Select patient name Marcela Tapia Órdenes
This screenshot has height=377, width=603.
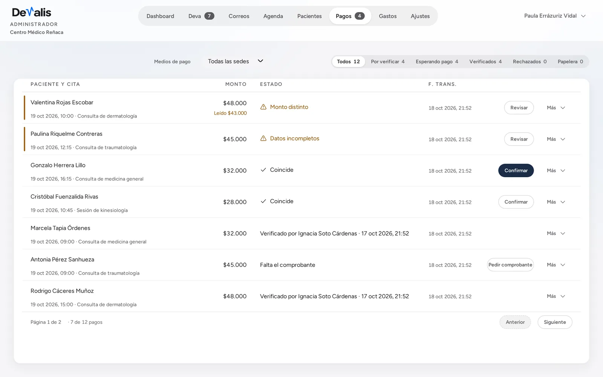[60, 228]
